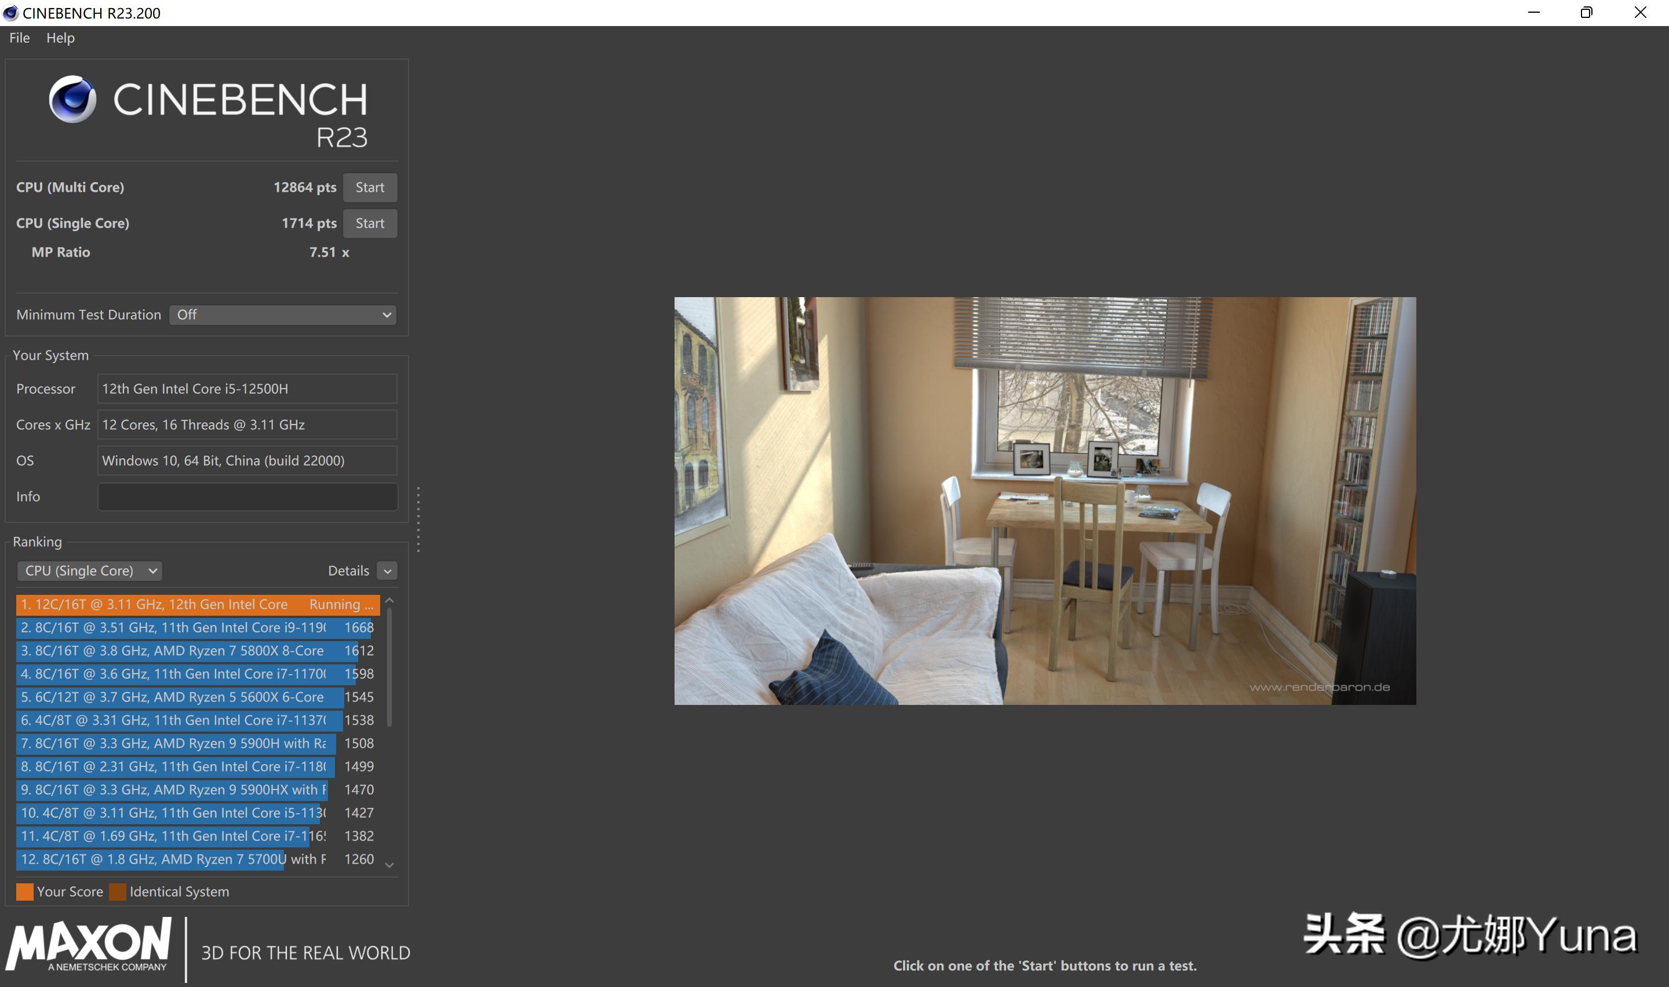Click the Identical System legend square
The width and height of the screenshot is (1669, 987).
pos(118,891)
